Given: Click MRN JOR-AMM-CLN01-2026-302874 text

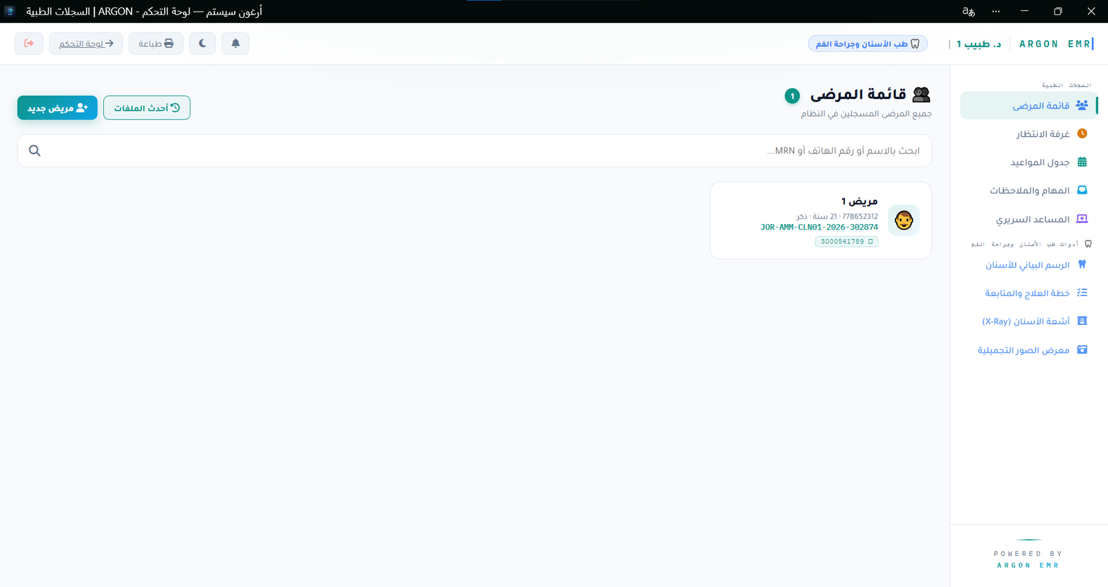Looking at the screenshot, I should (x=819, y=227).
